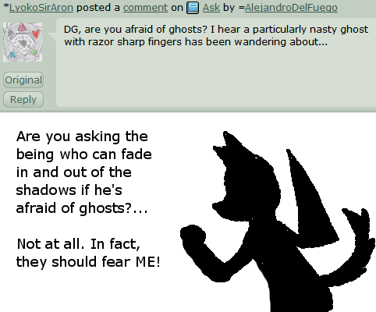Open the LyokoSirAron profile link
Image resolution: width=376 pixels, height=312 pixels.
pos(41,8)
